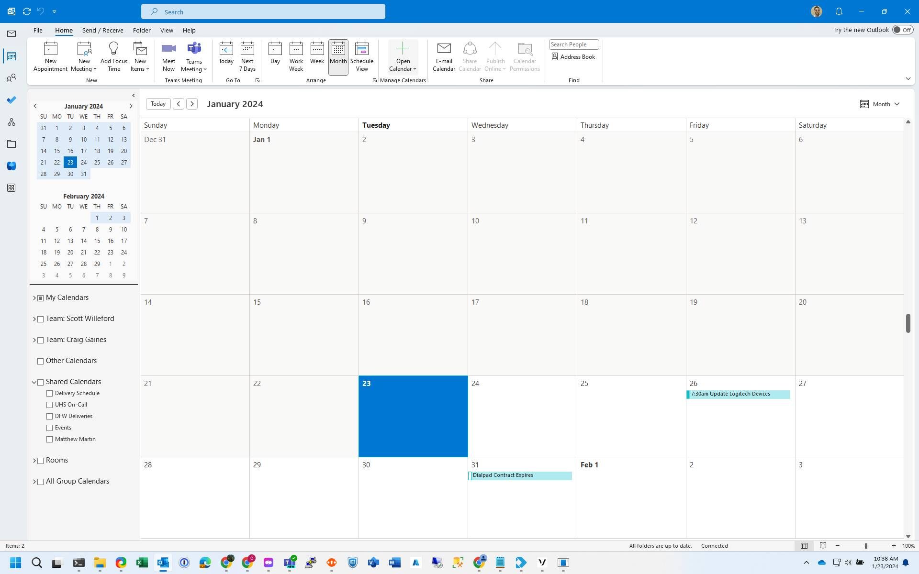Open the Month view dropdown

(881, 104)
